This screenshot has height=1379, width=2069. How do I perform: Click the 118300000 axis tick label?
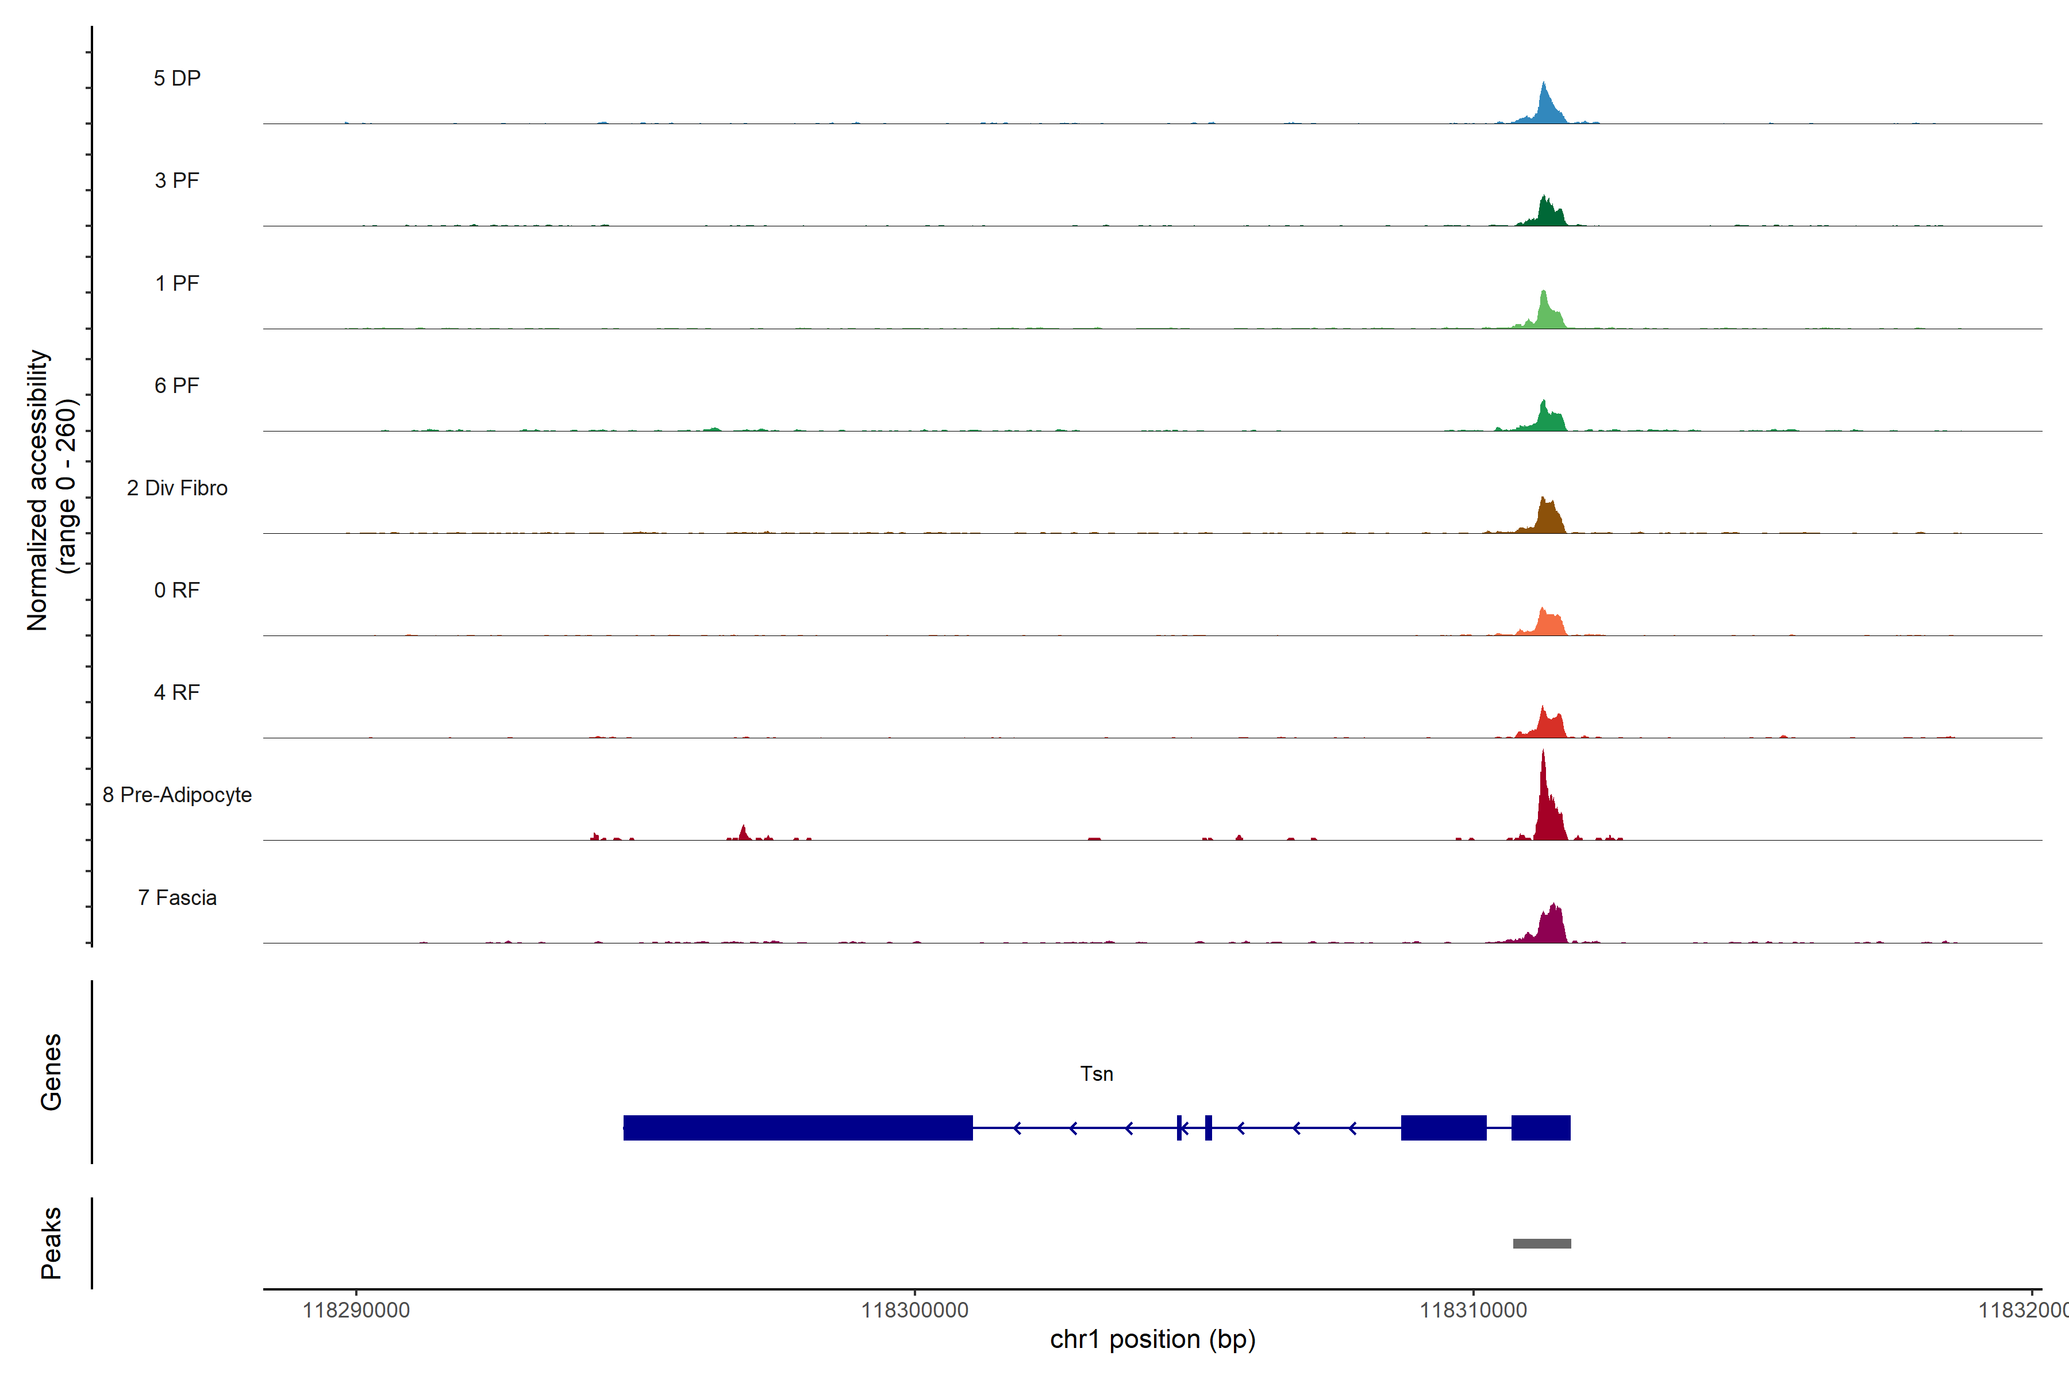click(x=914, y=1311)
